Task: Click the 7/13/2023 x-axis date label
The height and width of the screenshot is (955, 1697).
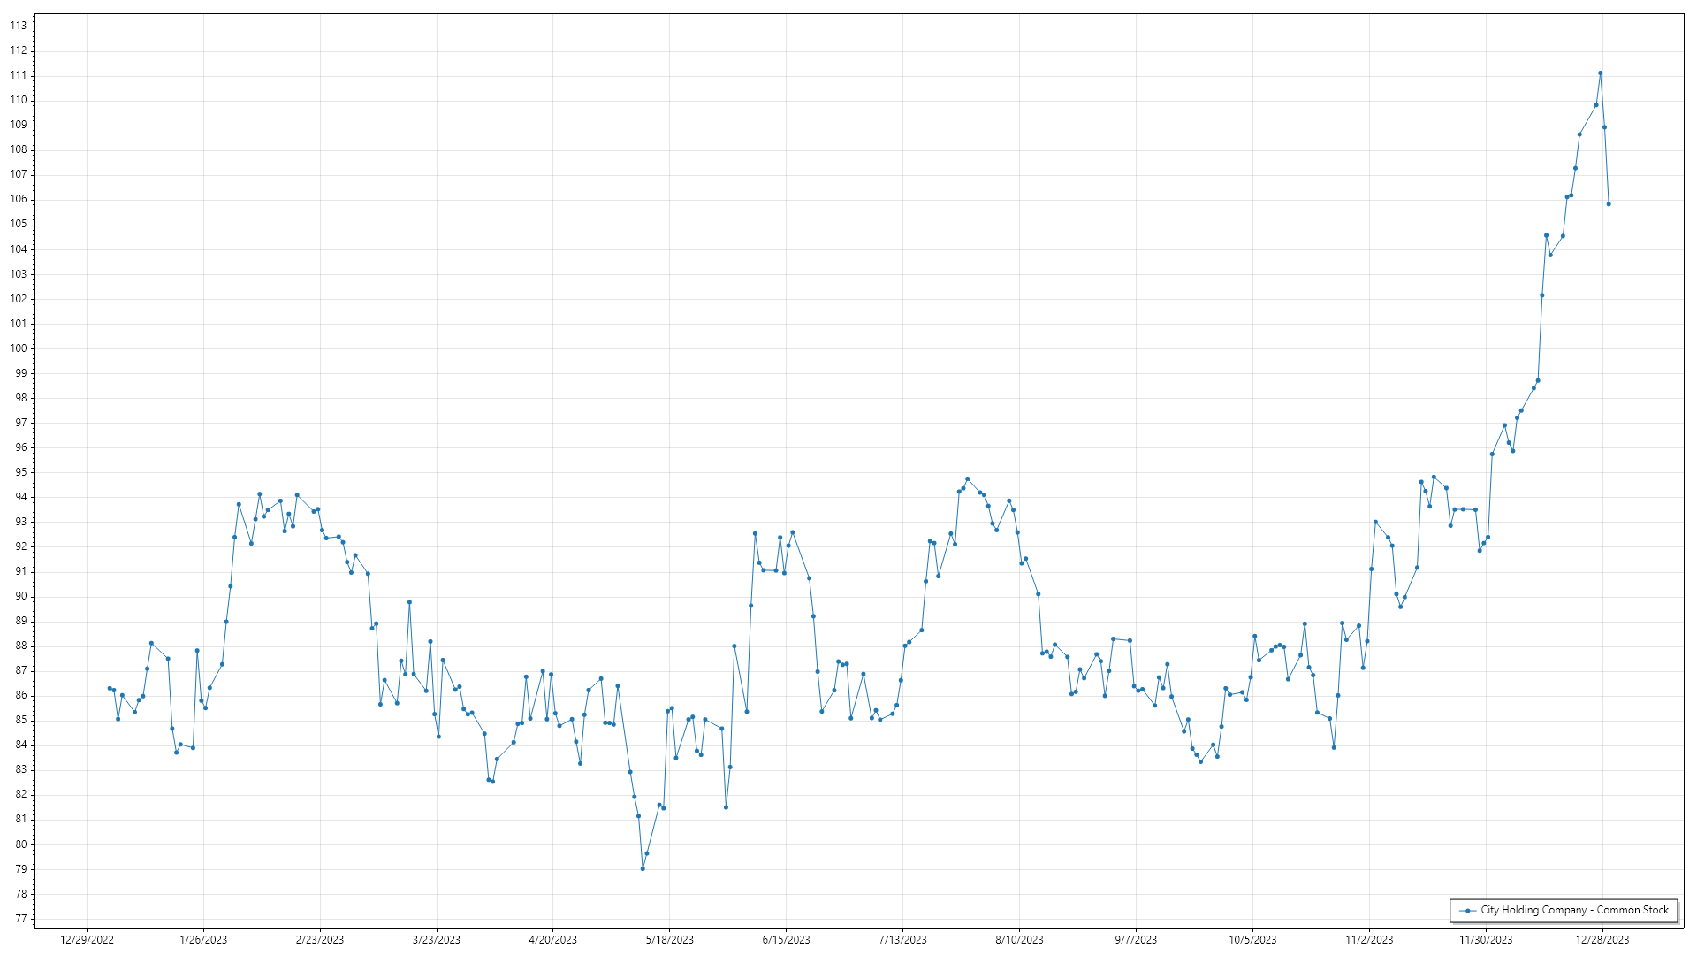Action: pyautogui.click(x=902, y=940)
